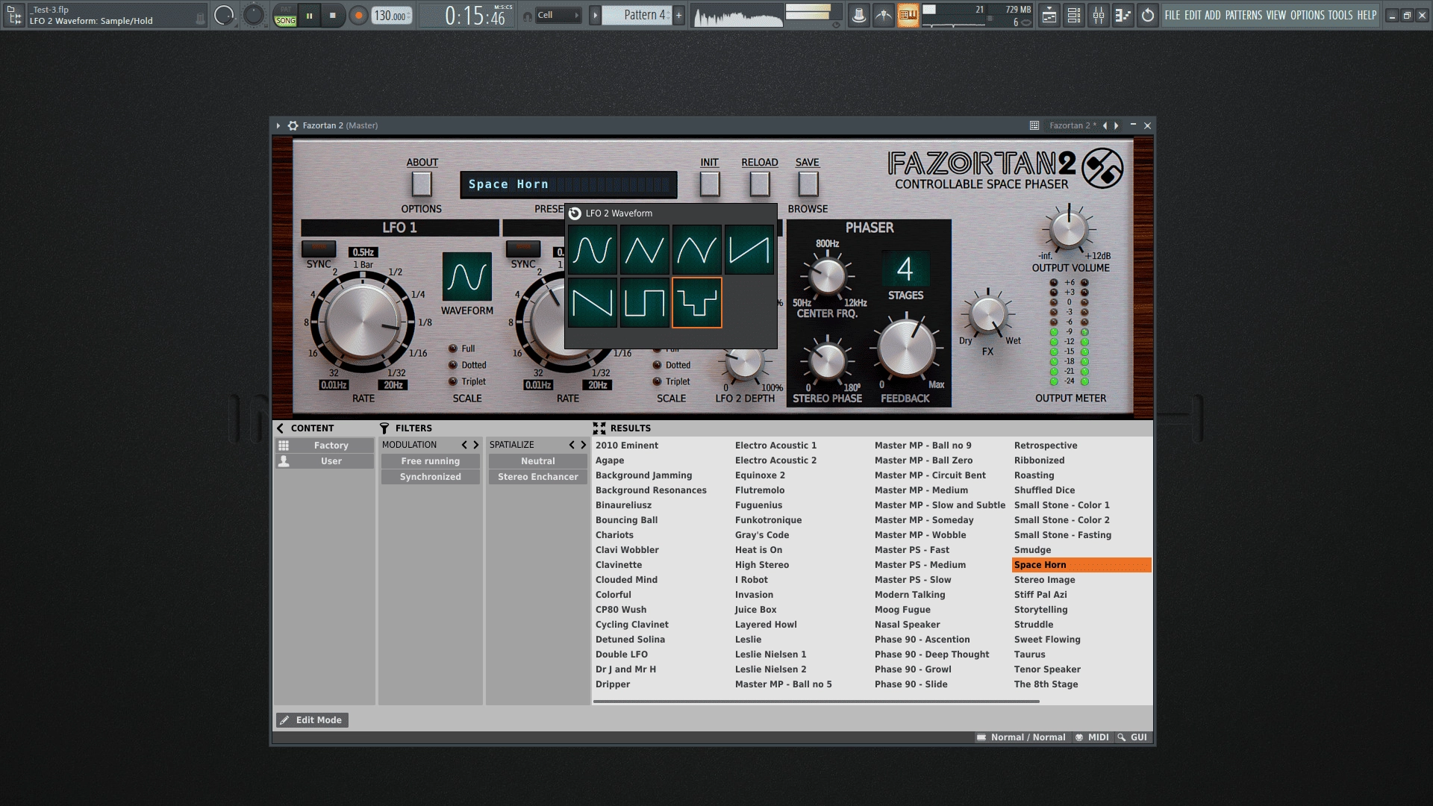
Task: Click the circular arrow toolbar icon
Action: [x=1148, y=15]
